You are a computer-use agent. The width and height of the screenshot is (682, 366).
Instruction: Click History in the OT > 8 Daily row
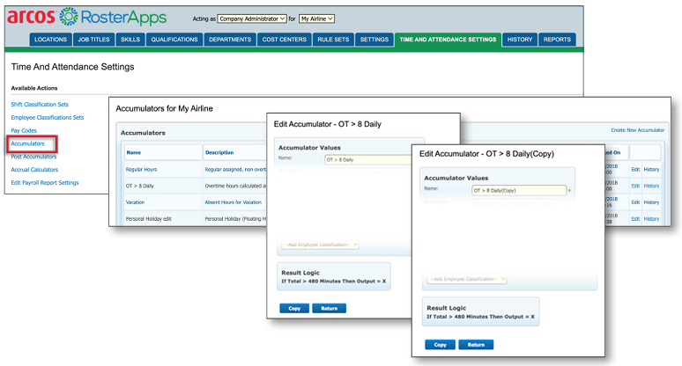(x=651, y=186)
